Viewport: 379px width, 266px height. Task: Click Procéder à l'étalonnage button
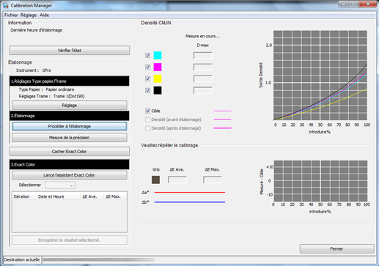70,126
